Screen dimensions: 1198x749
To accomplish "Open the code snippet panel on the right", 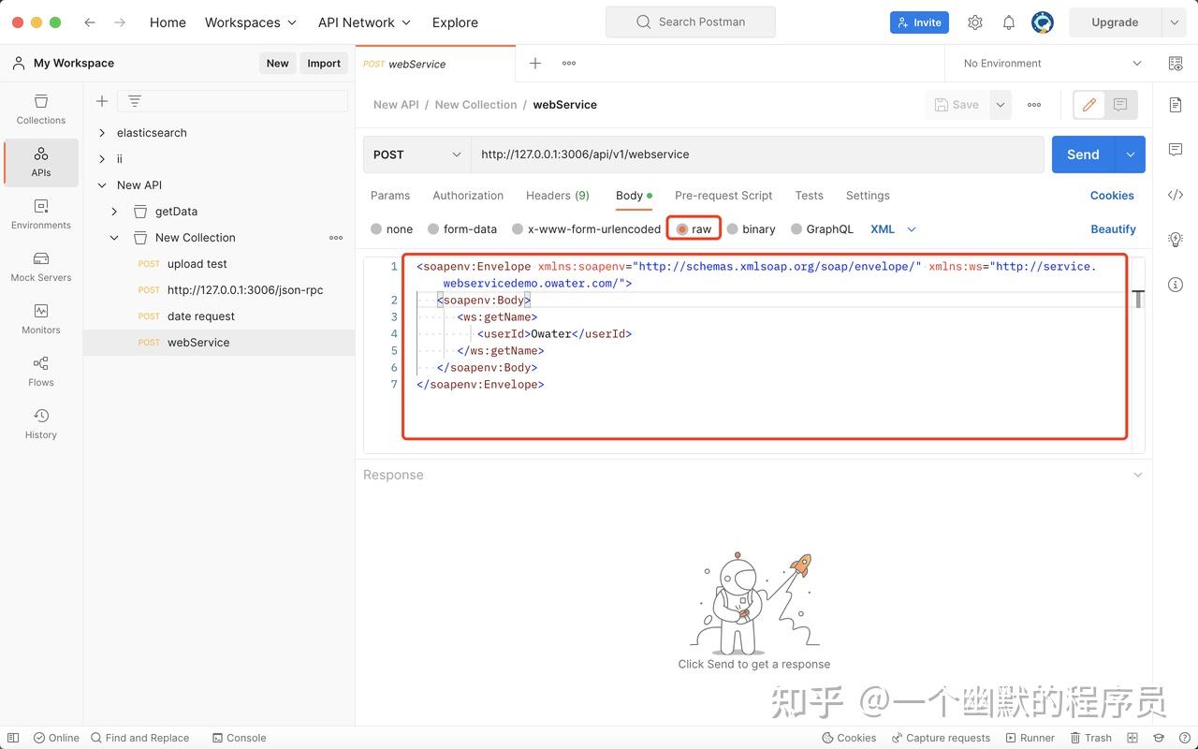I will click(1176, 195).
